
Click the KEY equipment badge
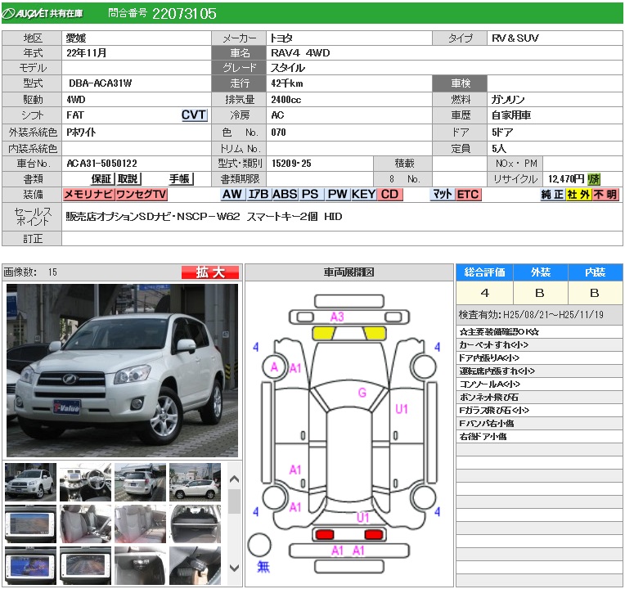pyautogui.click(x=363, y=194)
